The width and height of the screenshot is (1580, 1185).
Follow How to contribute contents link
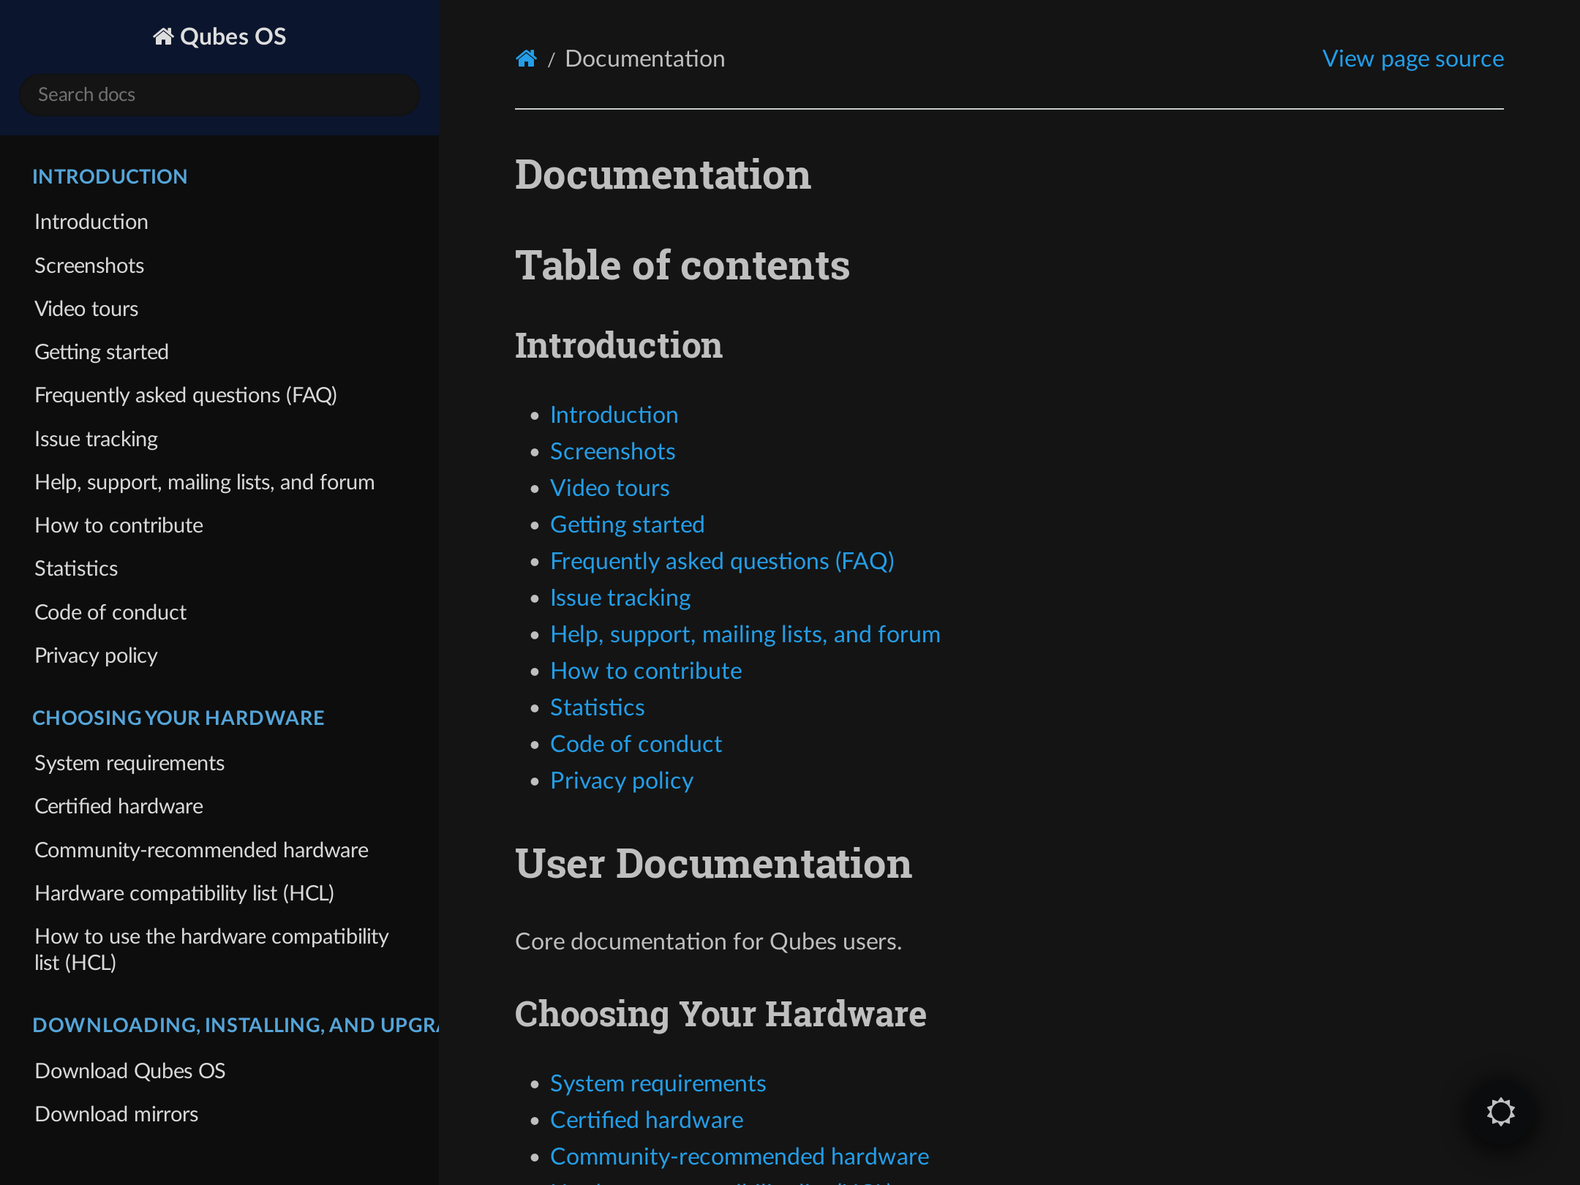646,671
